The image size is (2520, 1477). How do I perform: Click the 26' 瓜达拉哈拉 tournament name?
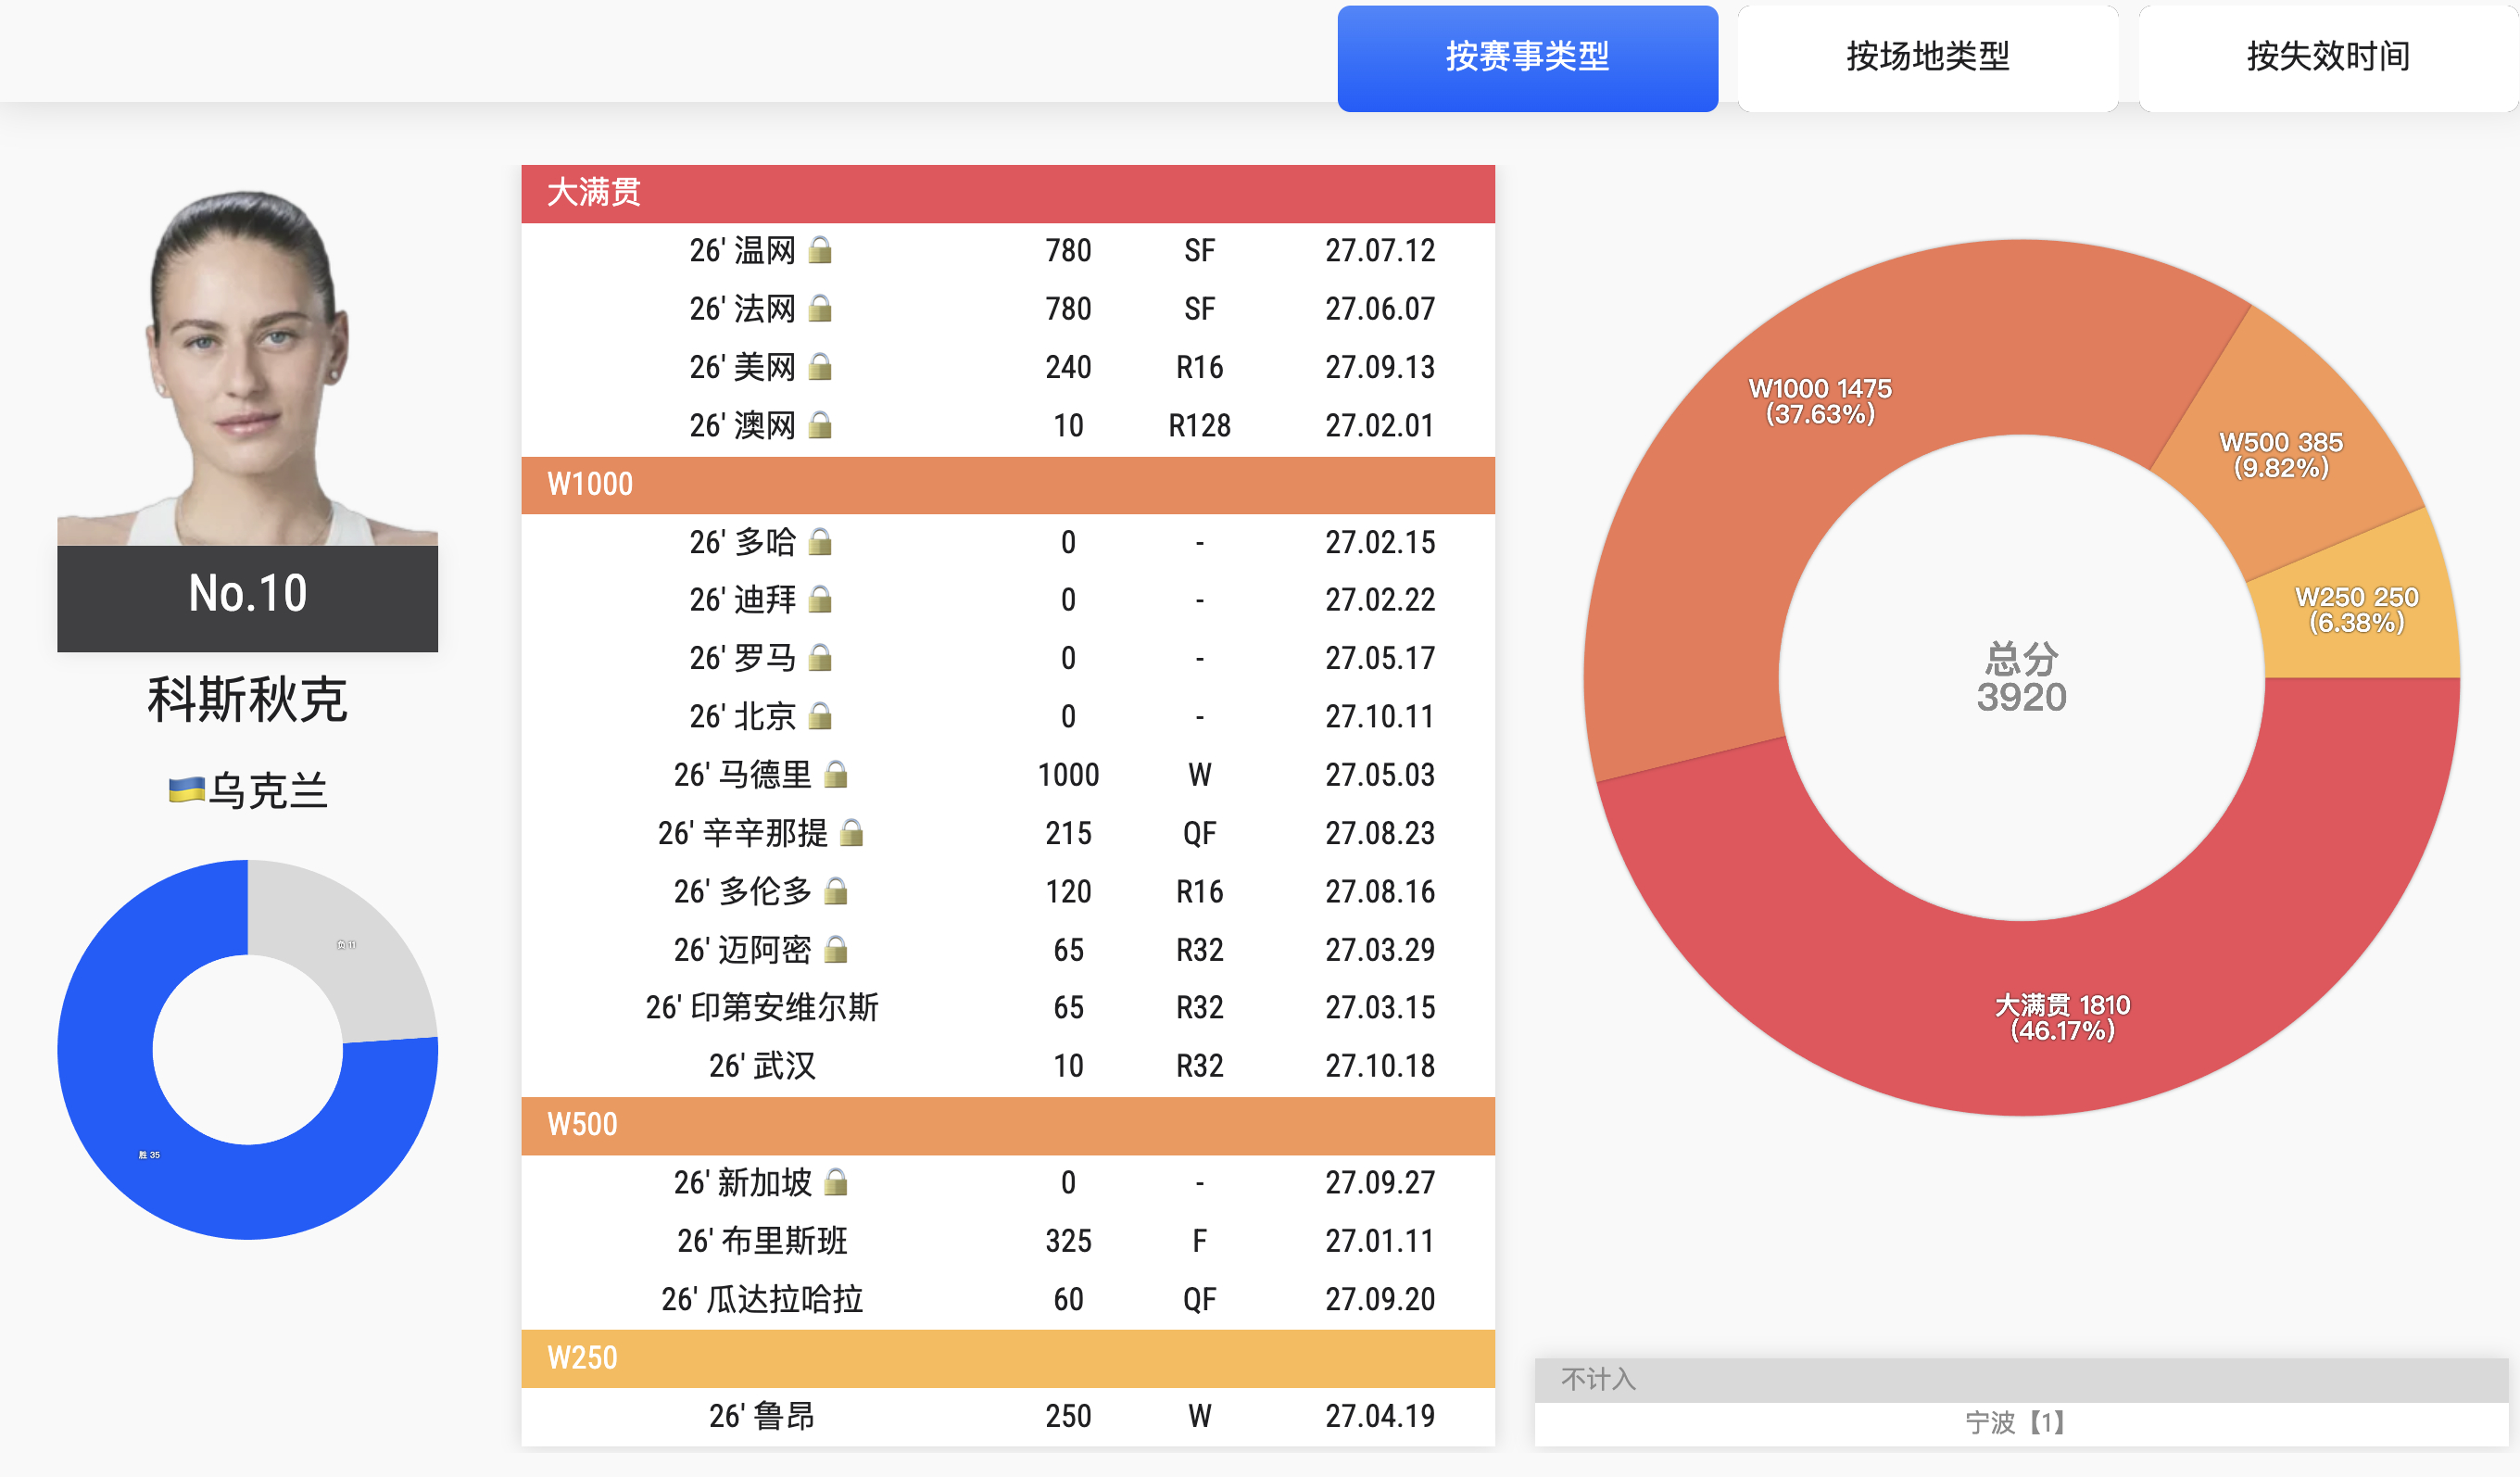(762, 1299)
